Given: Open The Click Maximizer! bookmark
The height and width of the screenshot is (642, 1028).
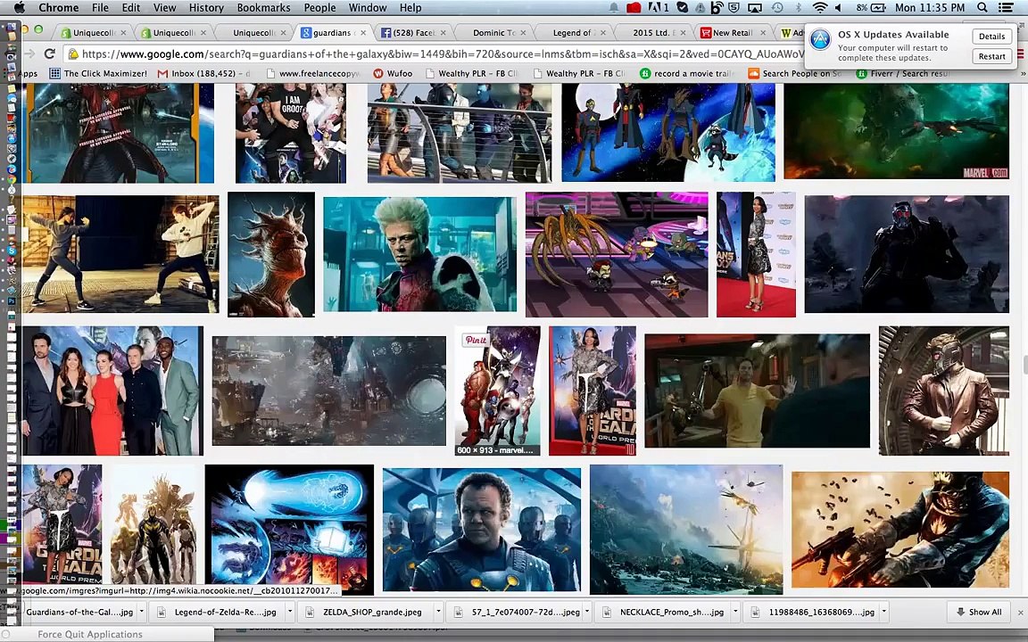Looking at the screenshot, I should 98,73.
